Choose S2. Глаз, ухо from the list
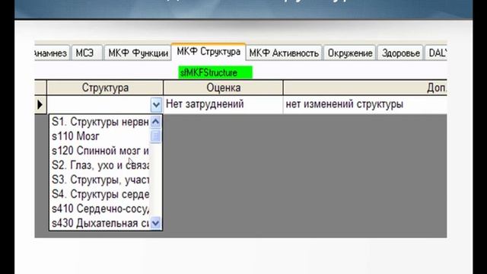This screenshot has height=274, width=487. tap(100, 165)
